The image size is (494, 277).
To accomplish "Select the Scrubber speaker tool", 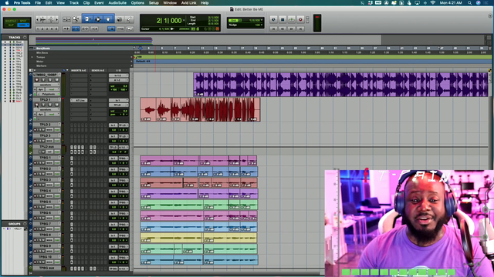I will (x=120, y=19).
